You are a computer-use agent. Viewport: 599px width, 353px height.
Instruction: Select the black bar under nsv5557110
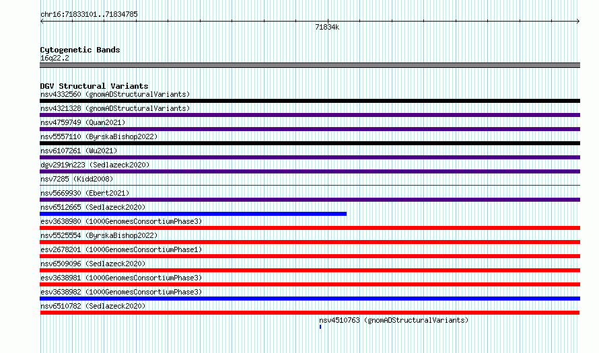click(310, 143)
